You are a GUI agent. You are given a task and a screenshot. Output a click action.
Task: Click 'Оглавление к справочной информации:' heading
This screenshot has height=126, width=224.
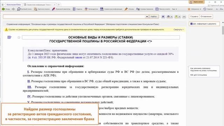[56, 66]
